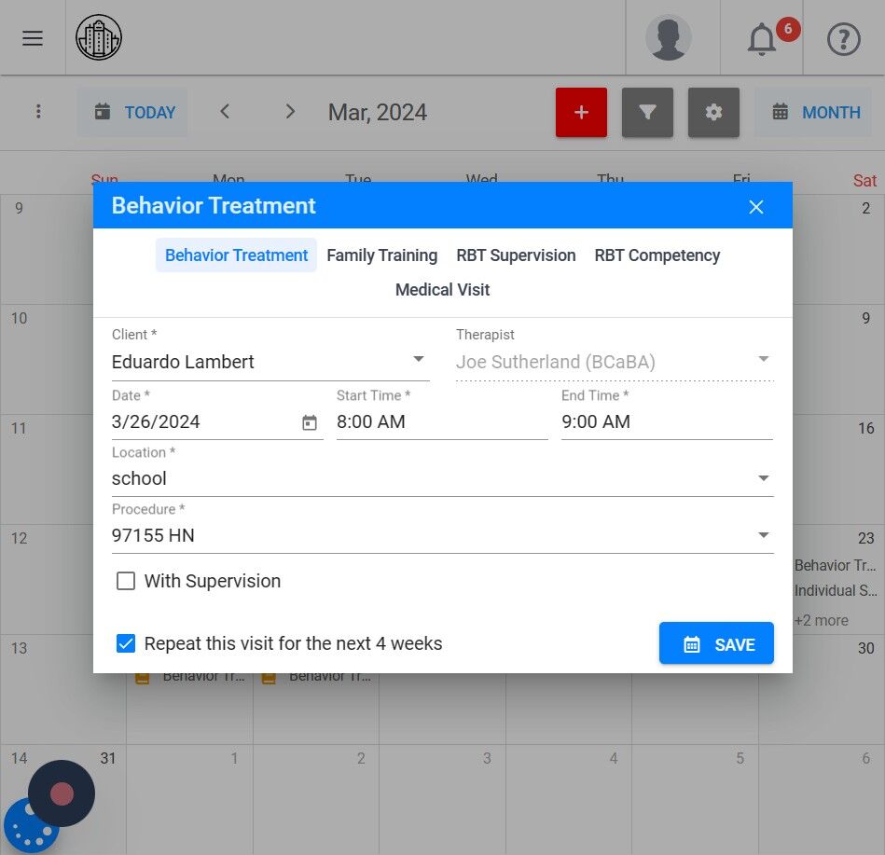The width and height of the screenshot is (885, 855).
Task: Open the user profile avatar
Action: (669, 38)
